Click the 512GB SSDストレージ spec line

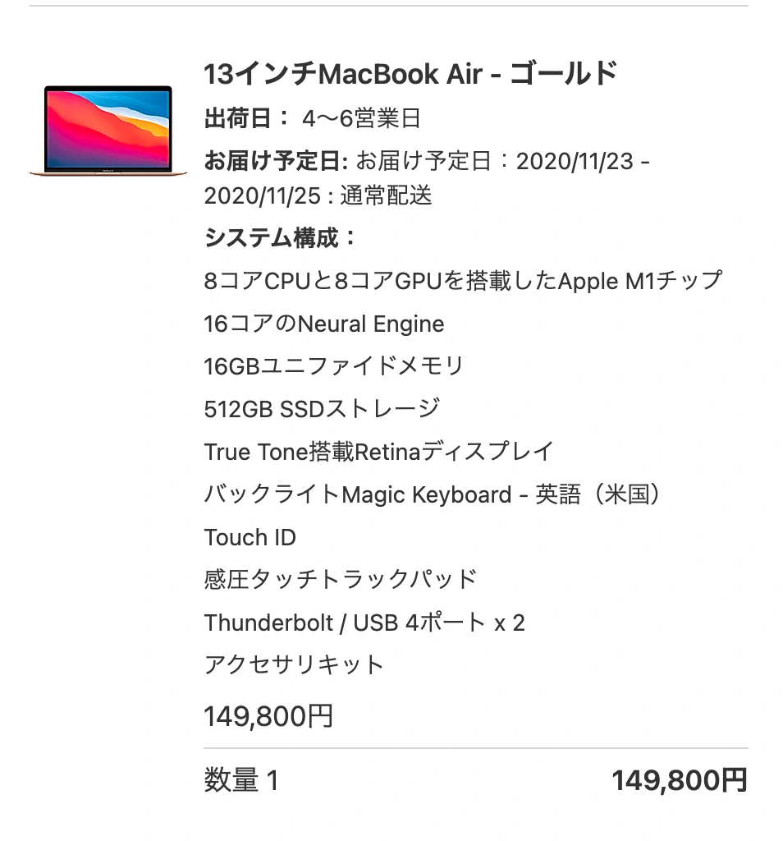322,409
